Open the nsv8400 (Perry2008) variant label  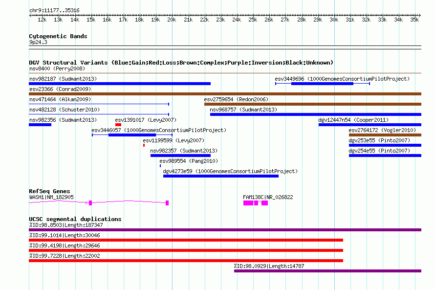click(x=57, y=68)
